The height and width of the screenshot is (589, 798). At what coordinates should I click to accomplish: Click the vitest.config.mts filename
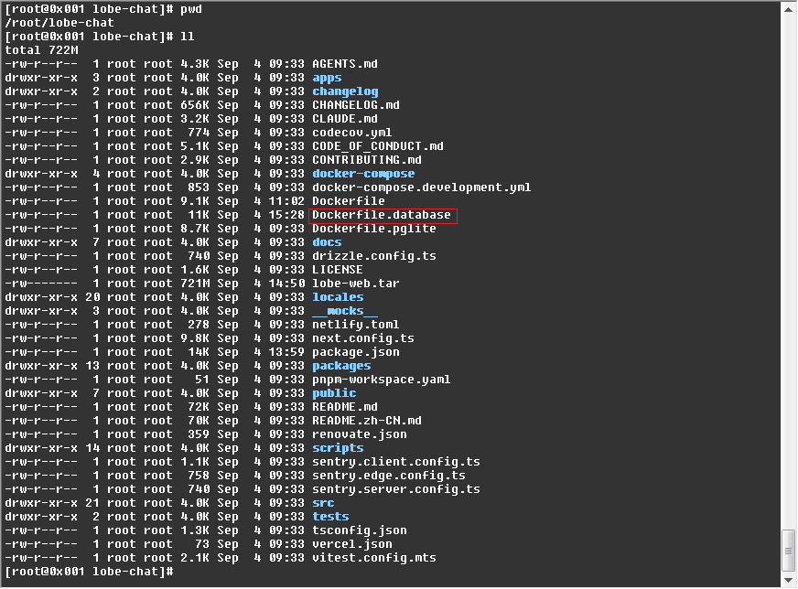point(374,558)
